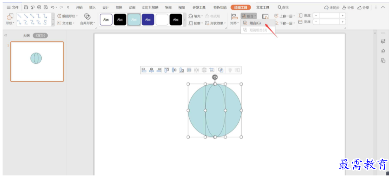Click the group icon in floating toolbar
Image resolution: width=391 pixels, height=178 pixels.
pos(221,70)
